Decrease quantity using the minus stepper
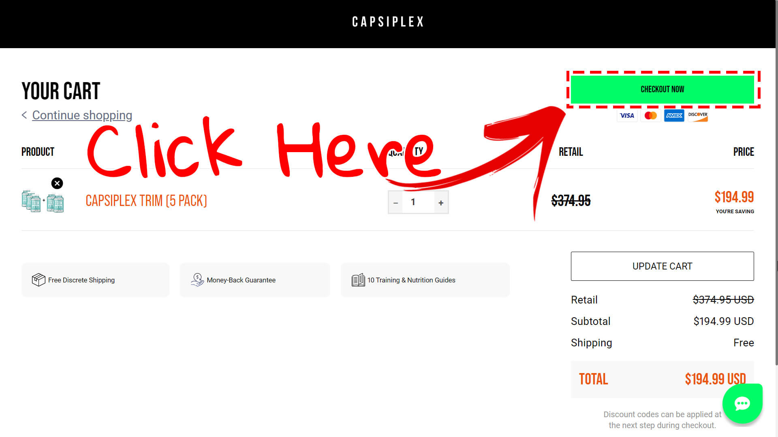Image resolution: width=778 pixels, height=437 pixels. pyautogui.click(x=396, y=202)
